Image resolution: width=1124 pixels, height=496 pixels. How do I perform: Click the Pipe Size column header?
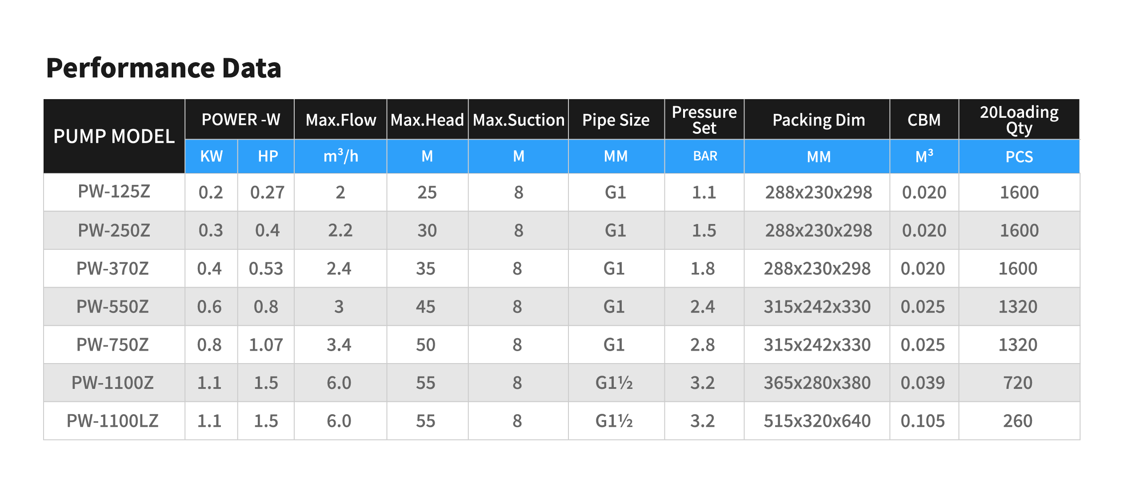coord(616,120)
